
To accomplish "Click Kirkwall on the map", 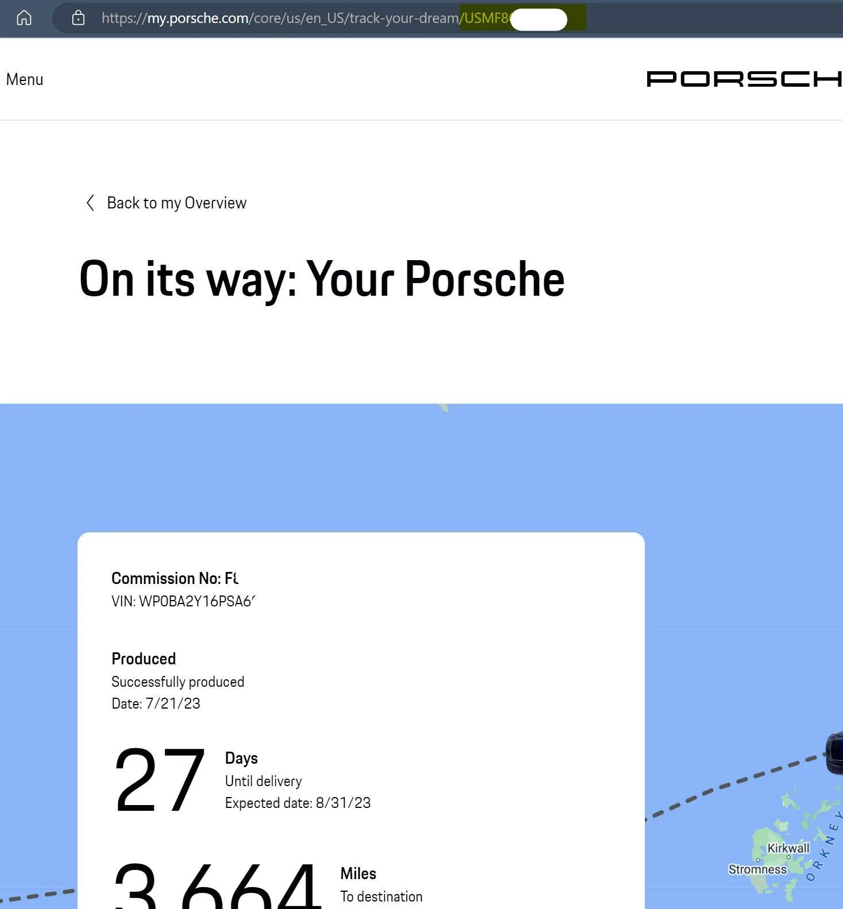I will (x=788, y=848).
